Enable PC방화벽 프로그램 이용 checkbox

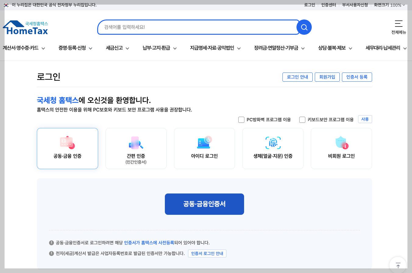[241, 120]
